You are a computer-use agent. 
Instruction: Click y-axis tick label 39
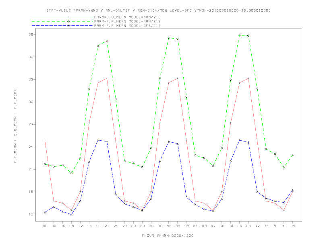pyautogui.click(x=31, y=35)
